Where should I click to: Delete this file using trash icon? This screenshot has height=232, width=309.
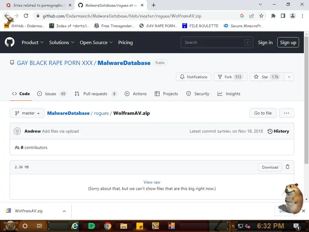(288, 167)
